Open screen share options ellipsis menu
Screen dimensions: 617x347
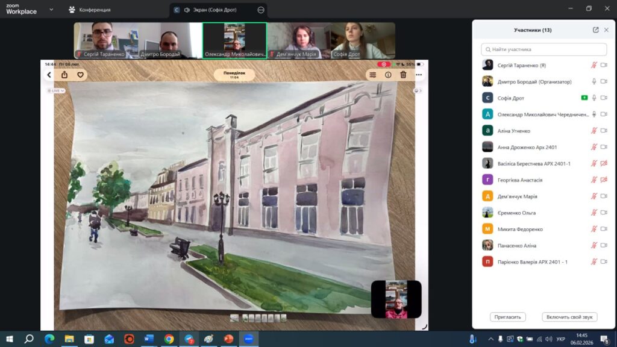coord(260,10)
